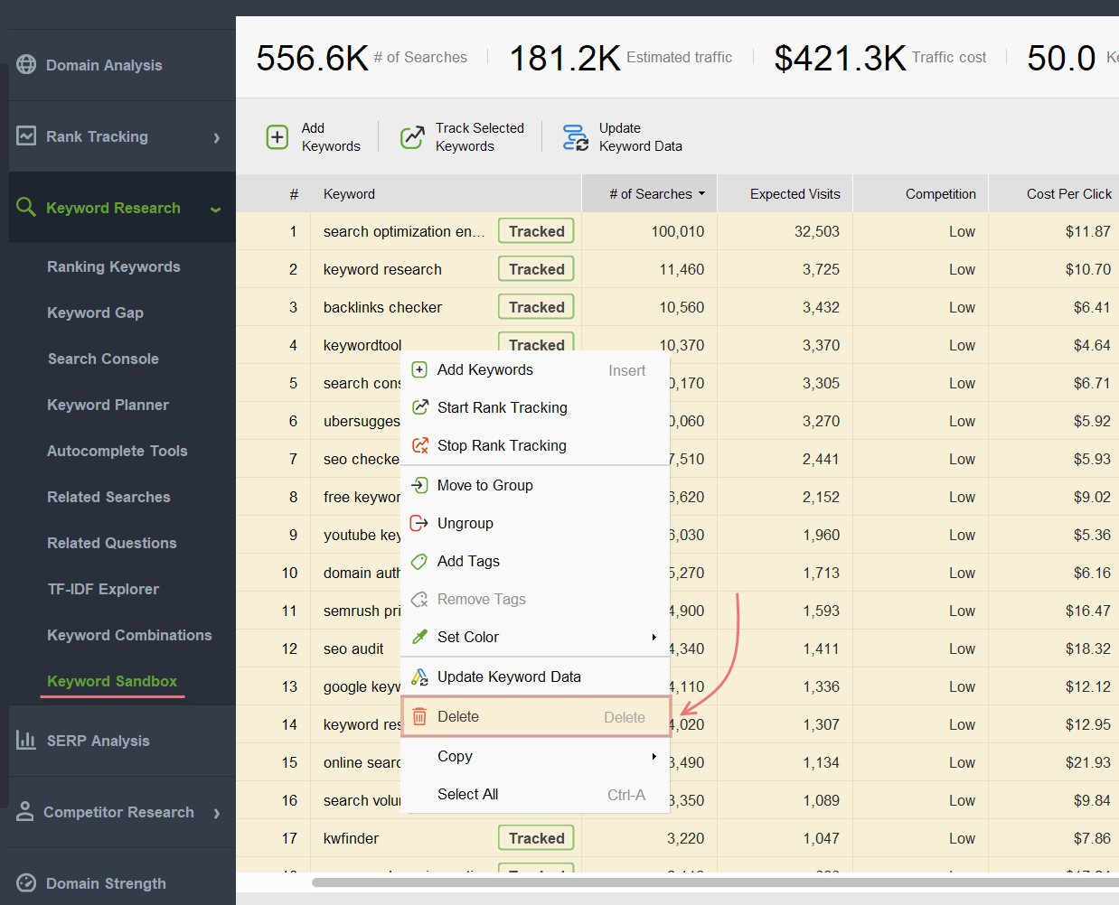The image size is (1119, 905).
Task: Toggle Tracked badge on backlinks checker
Action: tap(535, 306)
